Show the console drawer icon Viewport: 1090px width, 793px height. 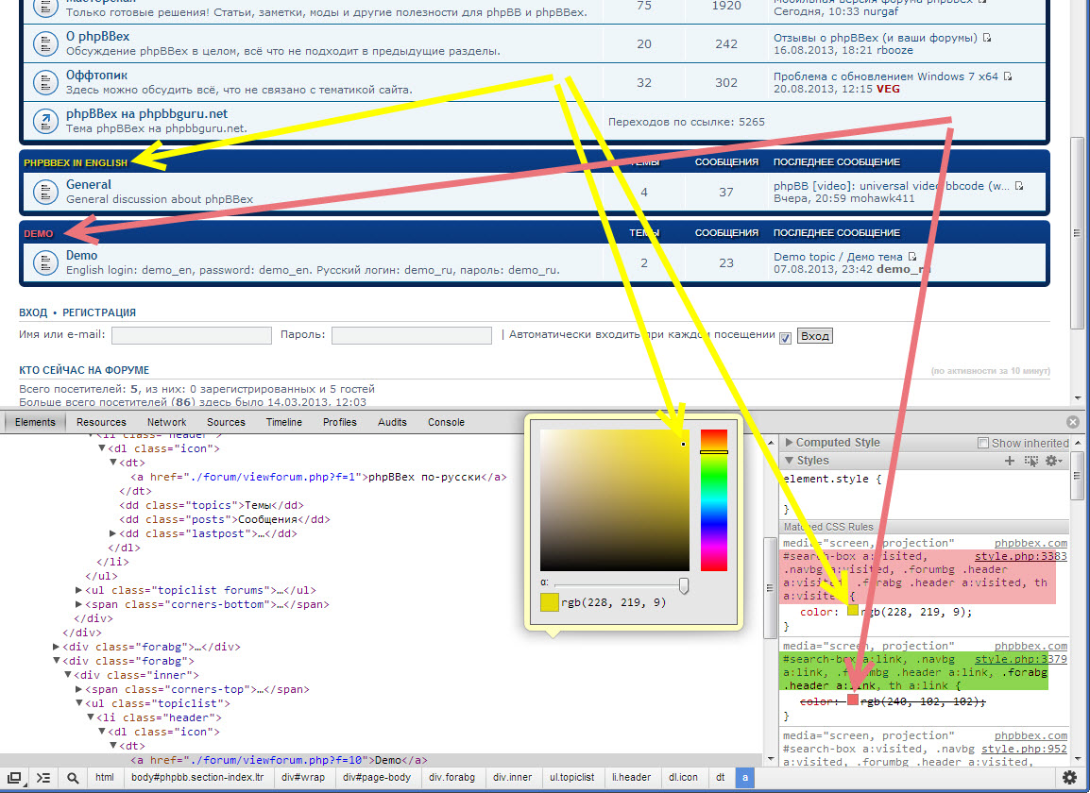(43, 778)
